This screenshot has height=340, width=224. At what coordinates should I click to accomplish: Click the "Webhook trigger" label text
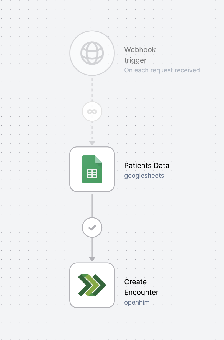[140, 55]
